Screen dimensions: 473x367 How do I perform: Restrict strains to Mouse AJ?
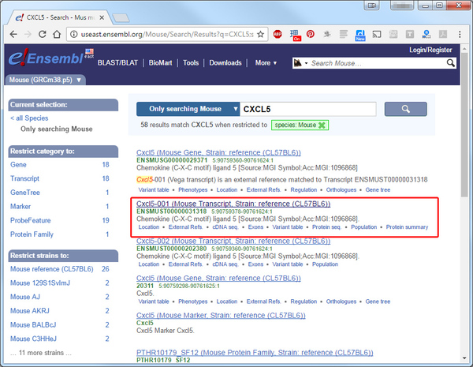tap(25, 297)
